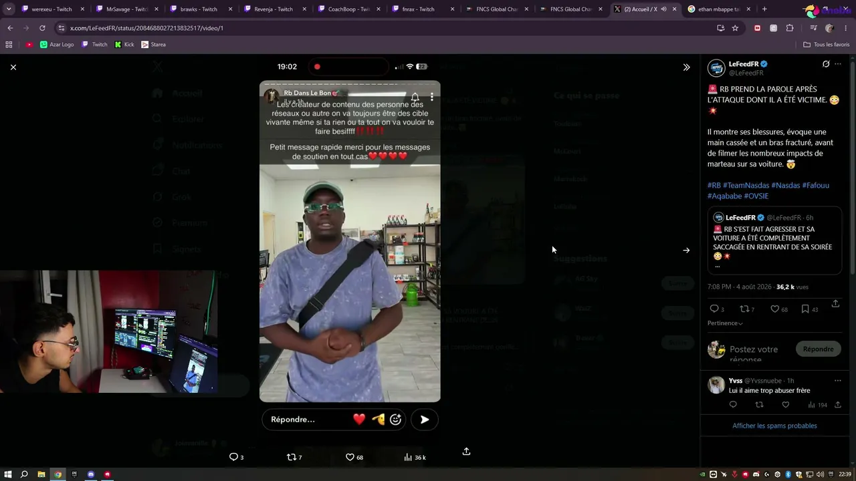This screenshot has width=856, height=481.
Task: Open File Explorer from the taskbar
Action: click(41, 474)
